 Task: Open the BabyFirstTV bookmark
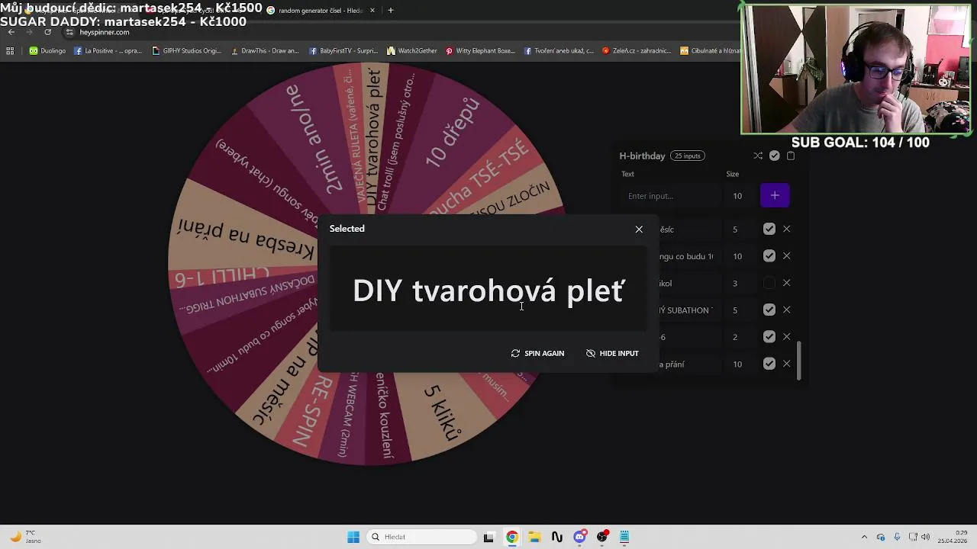(x=343, y=51)
